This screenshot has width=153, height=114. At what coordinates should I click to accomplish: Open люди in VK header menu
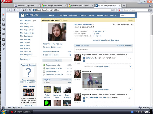tap(92, 15)
